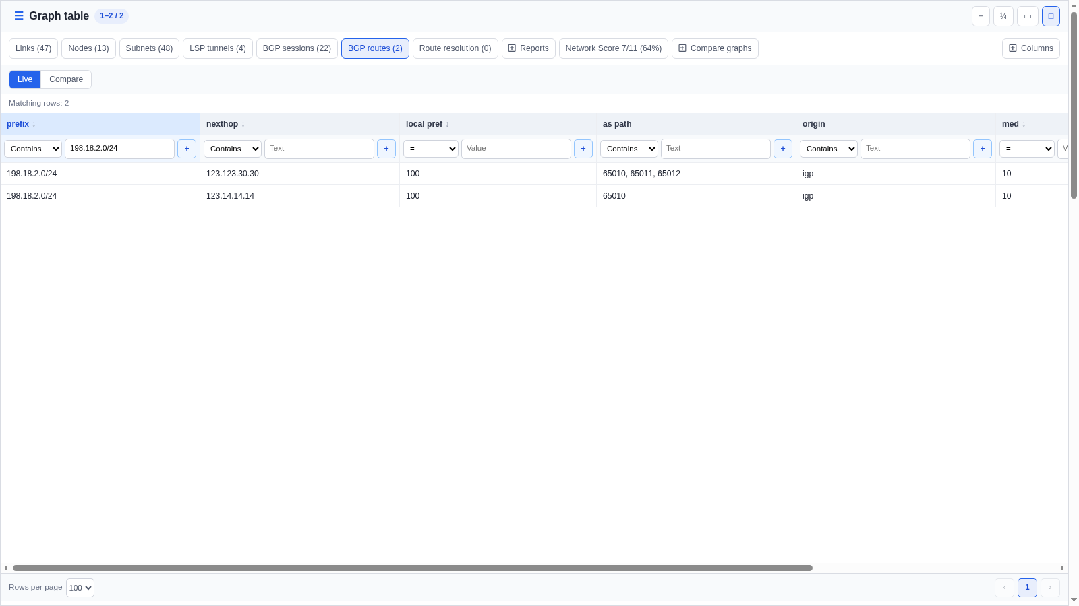Click origin column header
Viewport: 1079px width, 606px height.
[896, 124]
